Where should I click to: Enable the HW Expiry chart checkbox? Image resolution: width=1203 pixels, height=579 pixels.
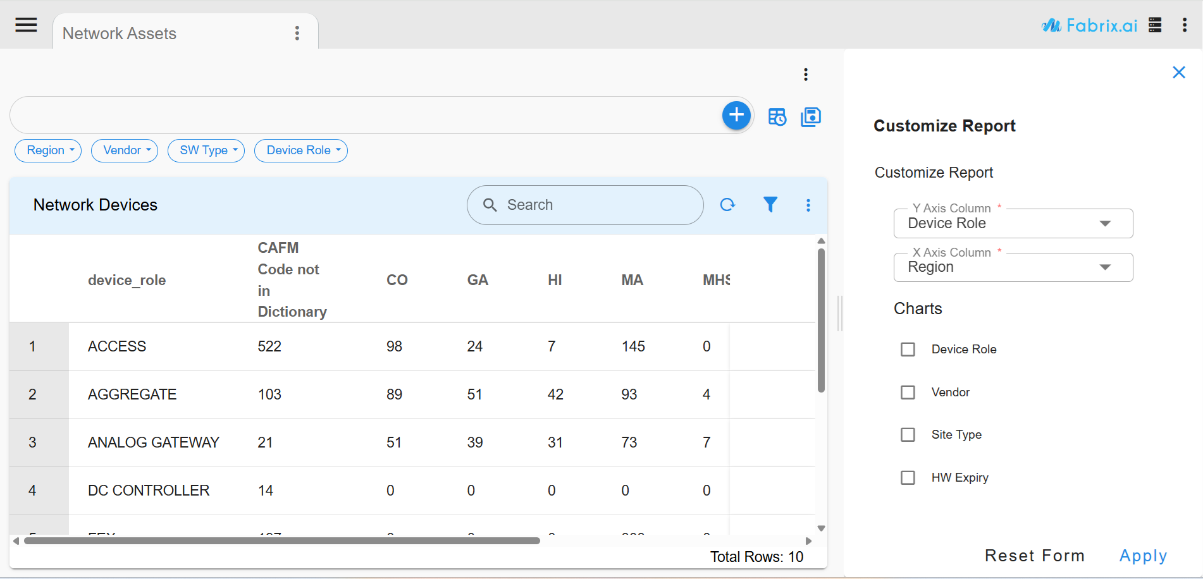point(908,477)
